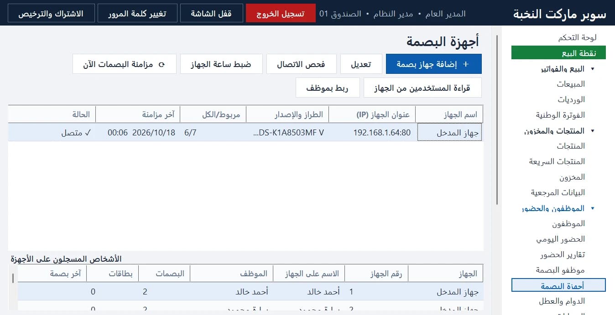Sort by آخر بصمة column header
The width and height of the screenshot is (615, 315).
point(52,274)
